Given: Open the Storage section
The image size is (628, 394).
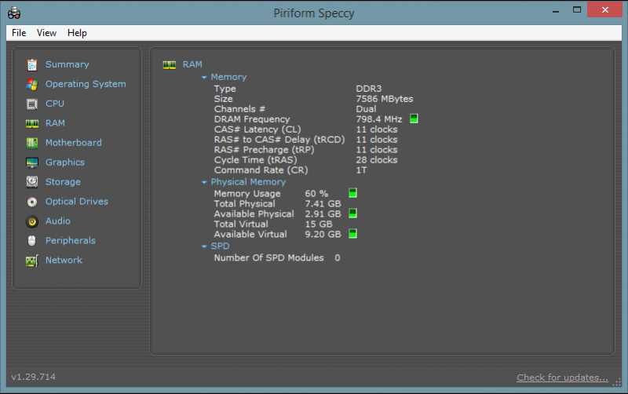Looking at the screenshot, I should (x=63, y=182).
